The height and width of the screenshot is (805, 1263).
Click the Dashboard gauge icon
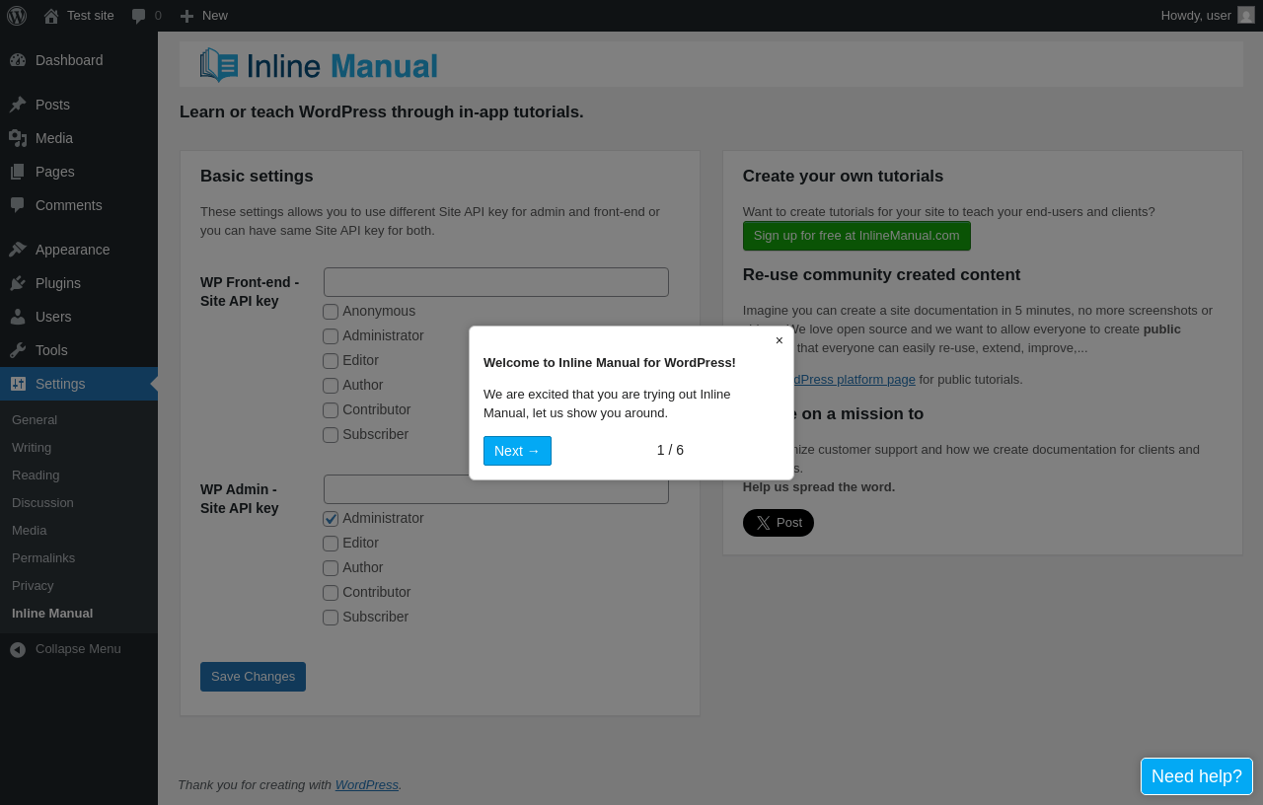coord(18,60)
